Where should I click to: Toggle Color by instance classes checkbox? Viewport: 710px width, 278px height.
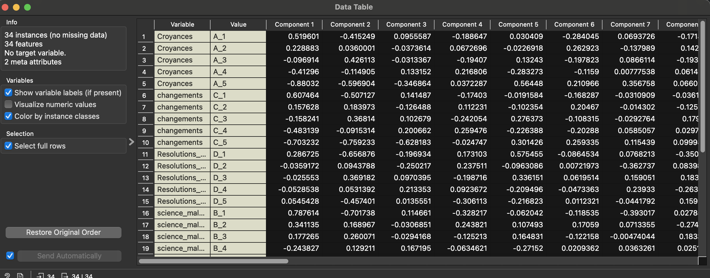(9, 116)
